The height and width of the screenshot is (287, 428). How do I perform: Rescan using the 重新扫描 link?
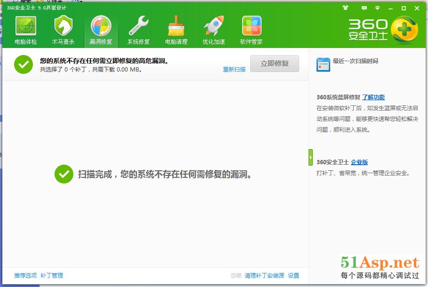(x=234, y=69)
